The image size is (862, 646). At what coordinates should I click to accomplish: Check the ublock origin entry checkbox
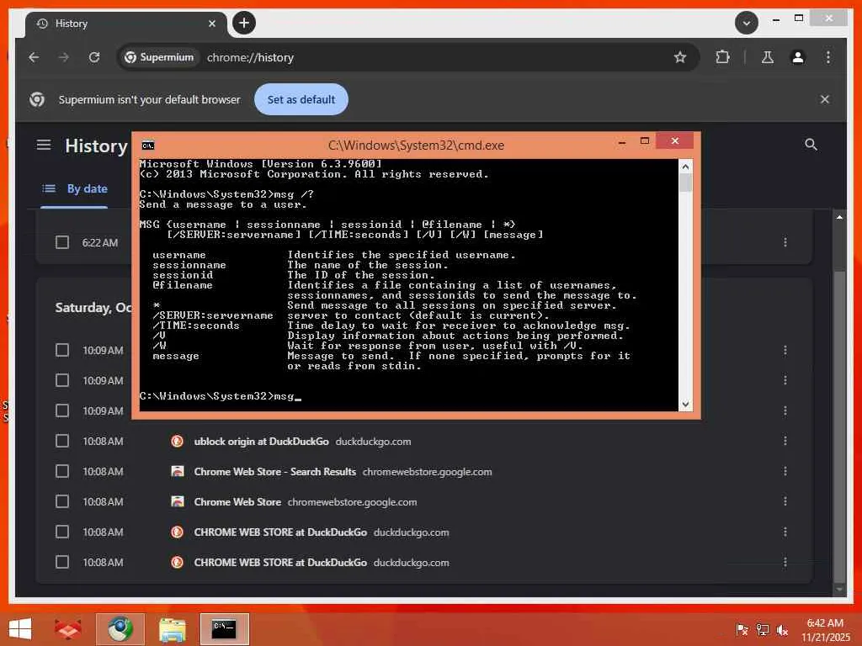[x=62, y=441]
